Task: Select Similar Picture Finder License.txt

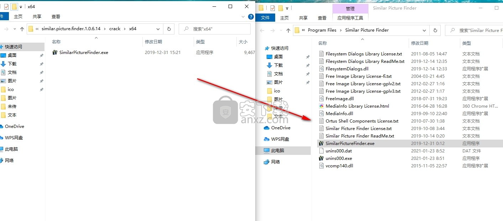Action: (358, 129)
